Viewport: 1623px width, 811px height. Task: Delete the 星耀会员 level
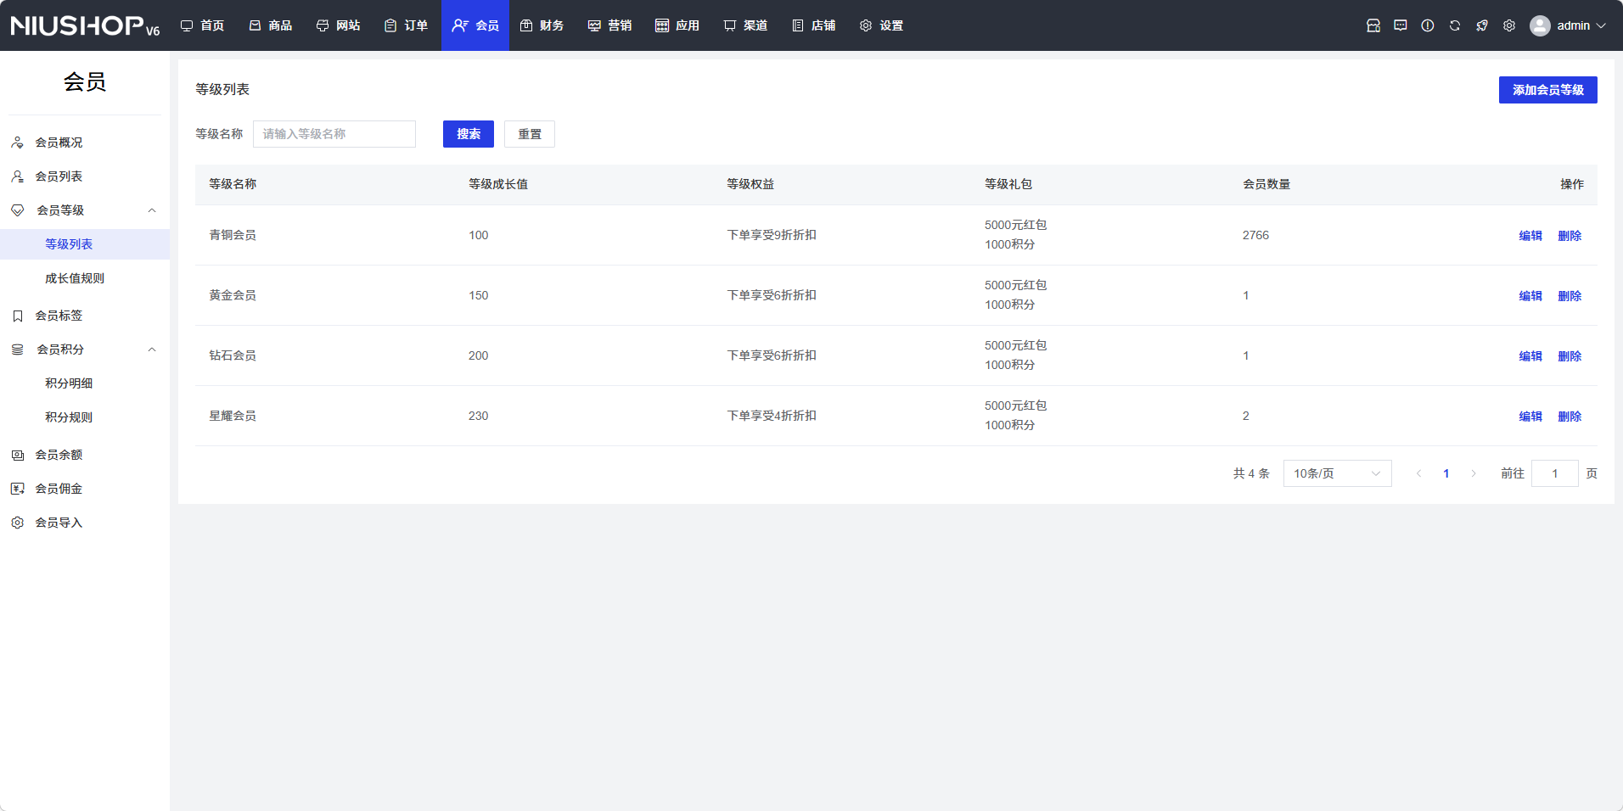point(1570,417)
